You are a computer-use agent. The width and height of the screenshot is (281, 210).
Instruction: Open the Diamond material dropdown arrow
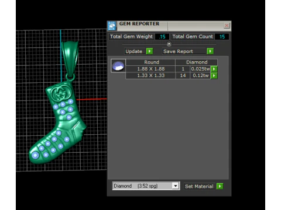pyautogui.click(x=176, y=186)
